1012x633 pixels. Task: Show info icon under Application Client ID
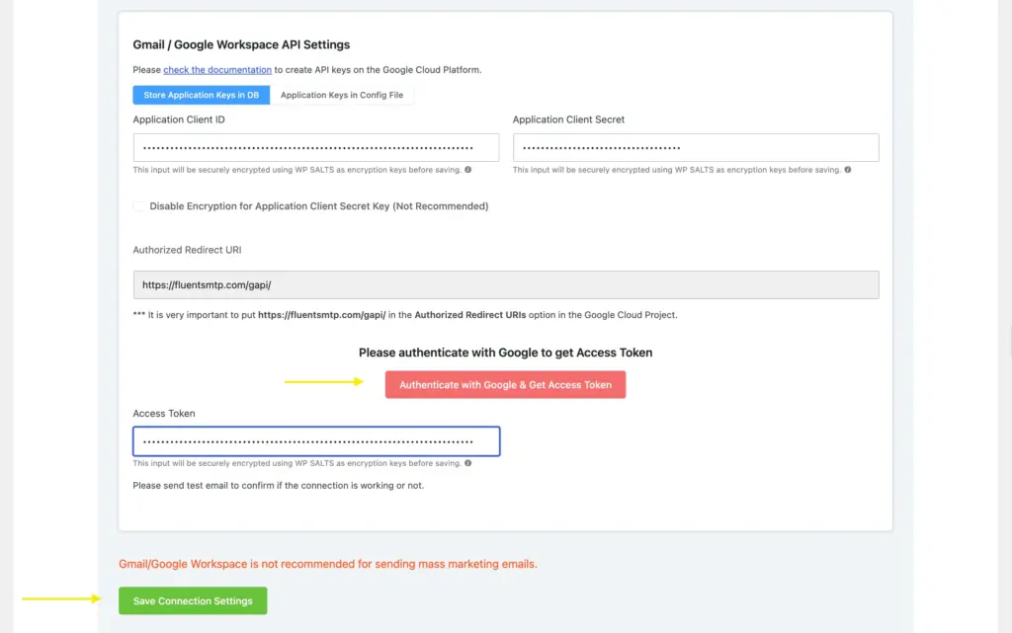pos(467,170)
